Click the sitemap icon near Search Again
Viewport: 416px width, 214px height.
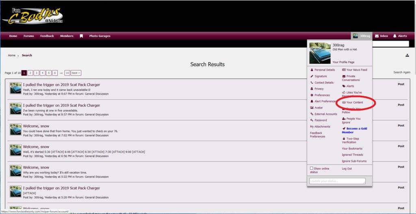[x=407, y=56]
